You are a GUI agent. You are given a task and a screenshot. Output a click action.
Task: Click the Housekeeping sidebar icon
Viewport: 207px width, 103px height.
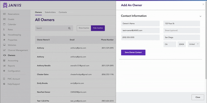[x=4, y=35]
